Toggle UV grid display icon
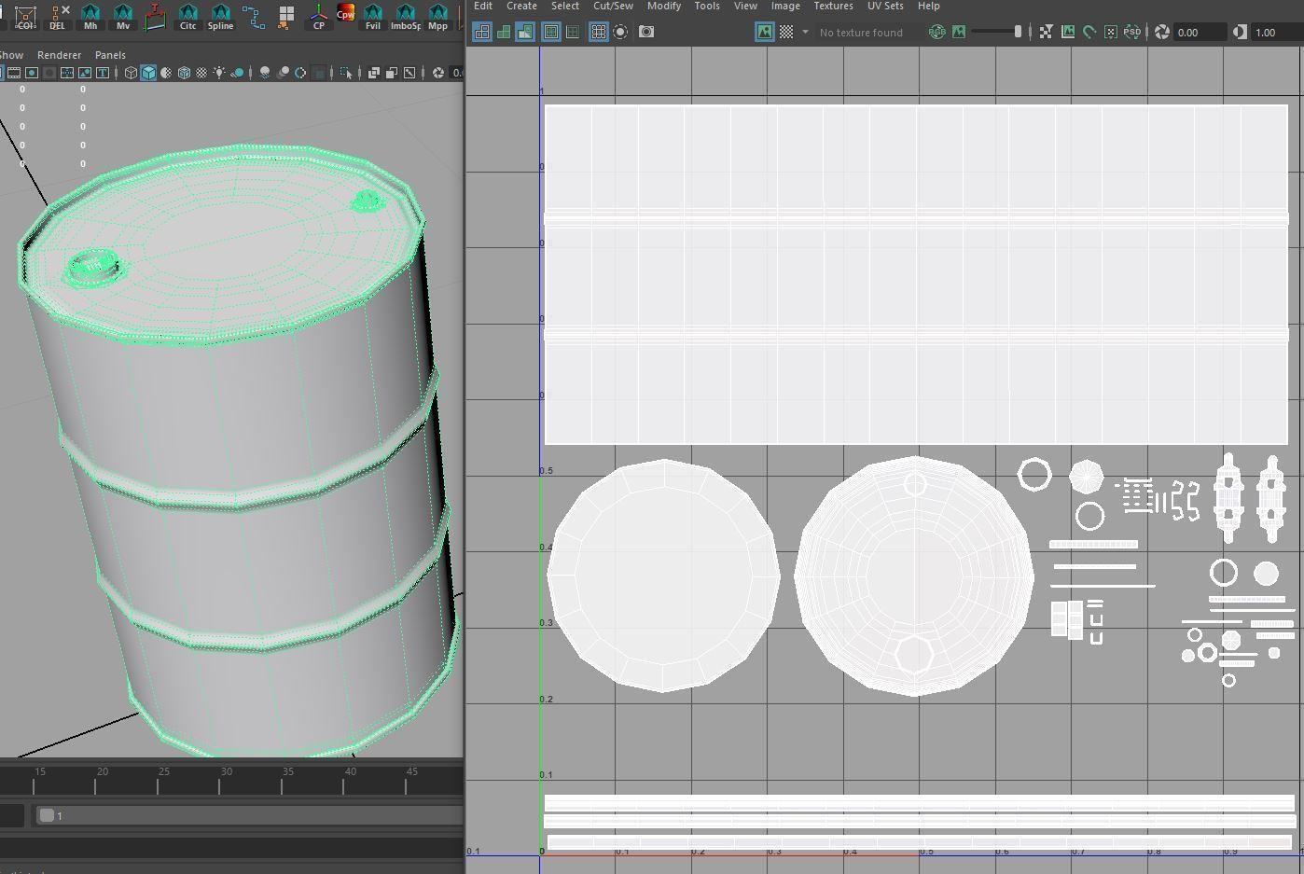This screenshot has width=1304, height=874. pyautogui.click(x=599, y=32)
